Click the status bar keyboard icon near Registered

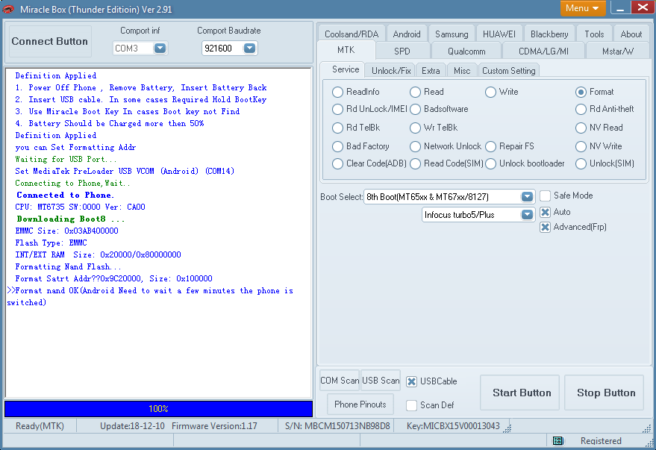point(557,440)
